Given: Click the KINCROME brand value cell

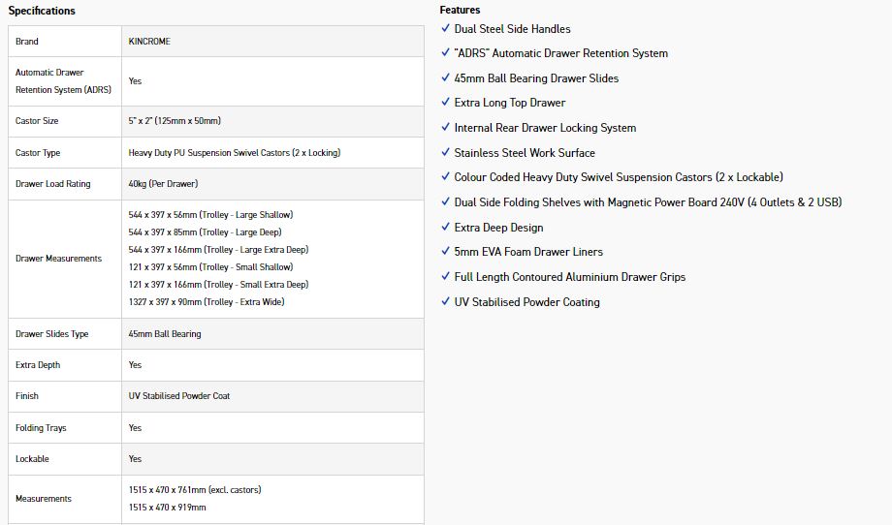Looking at the screenshot, I should point(272,41).
